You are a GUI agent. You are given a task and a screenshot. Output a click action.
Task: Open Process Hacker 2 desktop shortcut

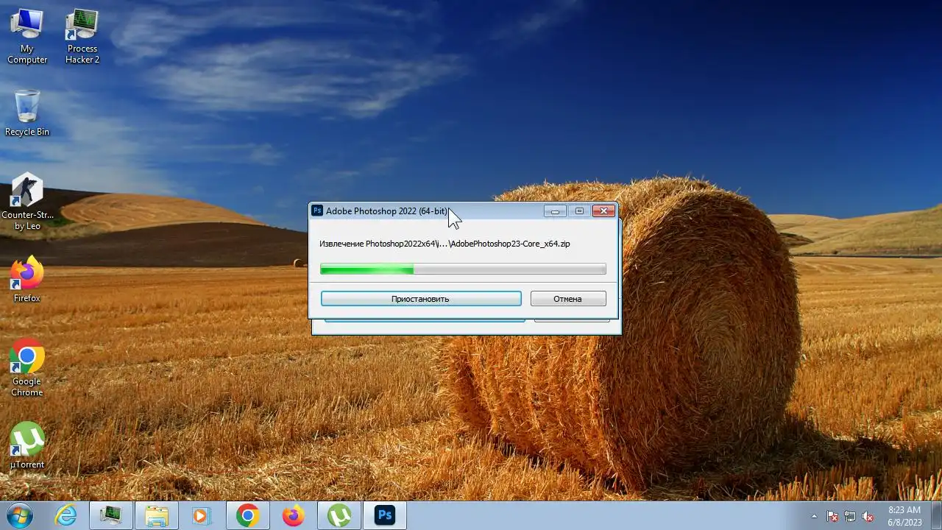click(x=82, y=37)
